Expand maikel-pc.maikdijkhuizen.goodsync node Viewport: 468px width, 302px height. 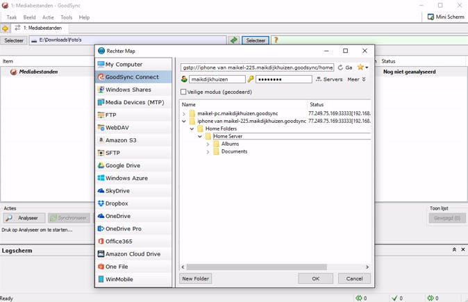point(184,114)
